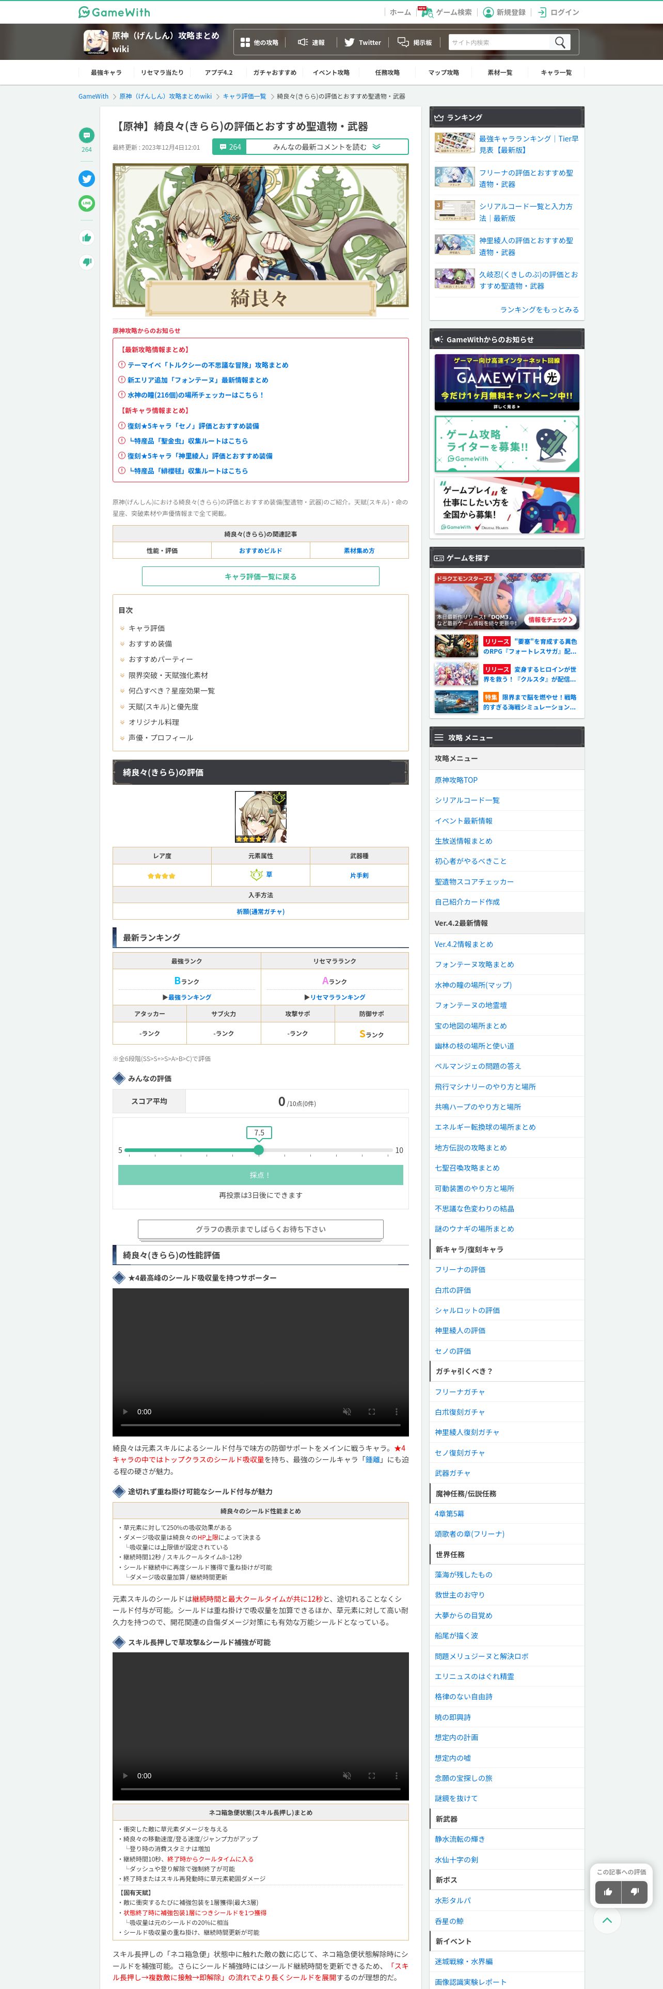
Task: Open アプデ4.2 nav tab
Action: 218,73
